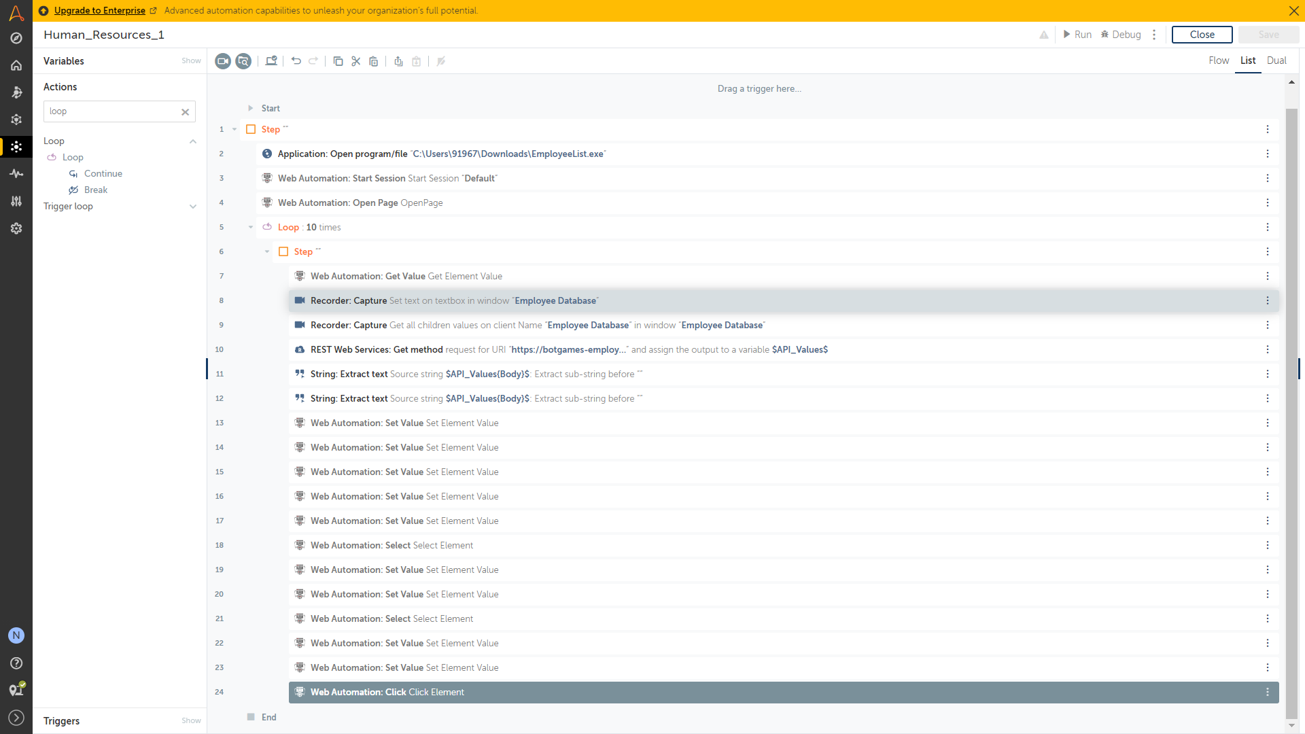Toggle the checkbox on Step line 6
The width and height of the screenshot is (1305, 734).
pos(283,251)
